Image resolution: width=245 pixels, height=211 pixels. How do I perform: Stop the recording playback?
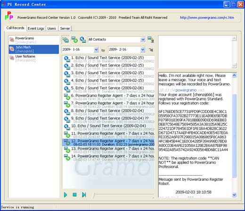point(74,195)
